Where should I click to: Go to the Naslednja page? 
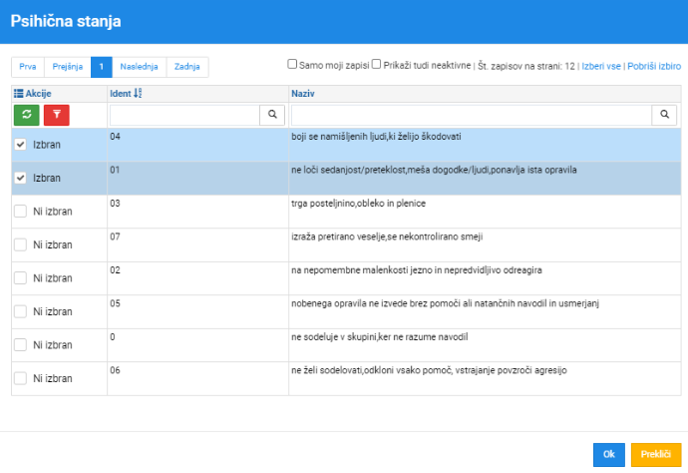point(139,67)
